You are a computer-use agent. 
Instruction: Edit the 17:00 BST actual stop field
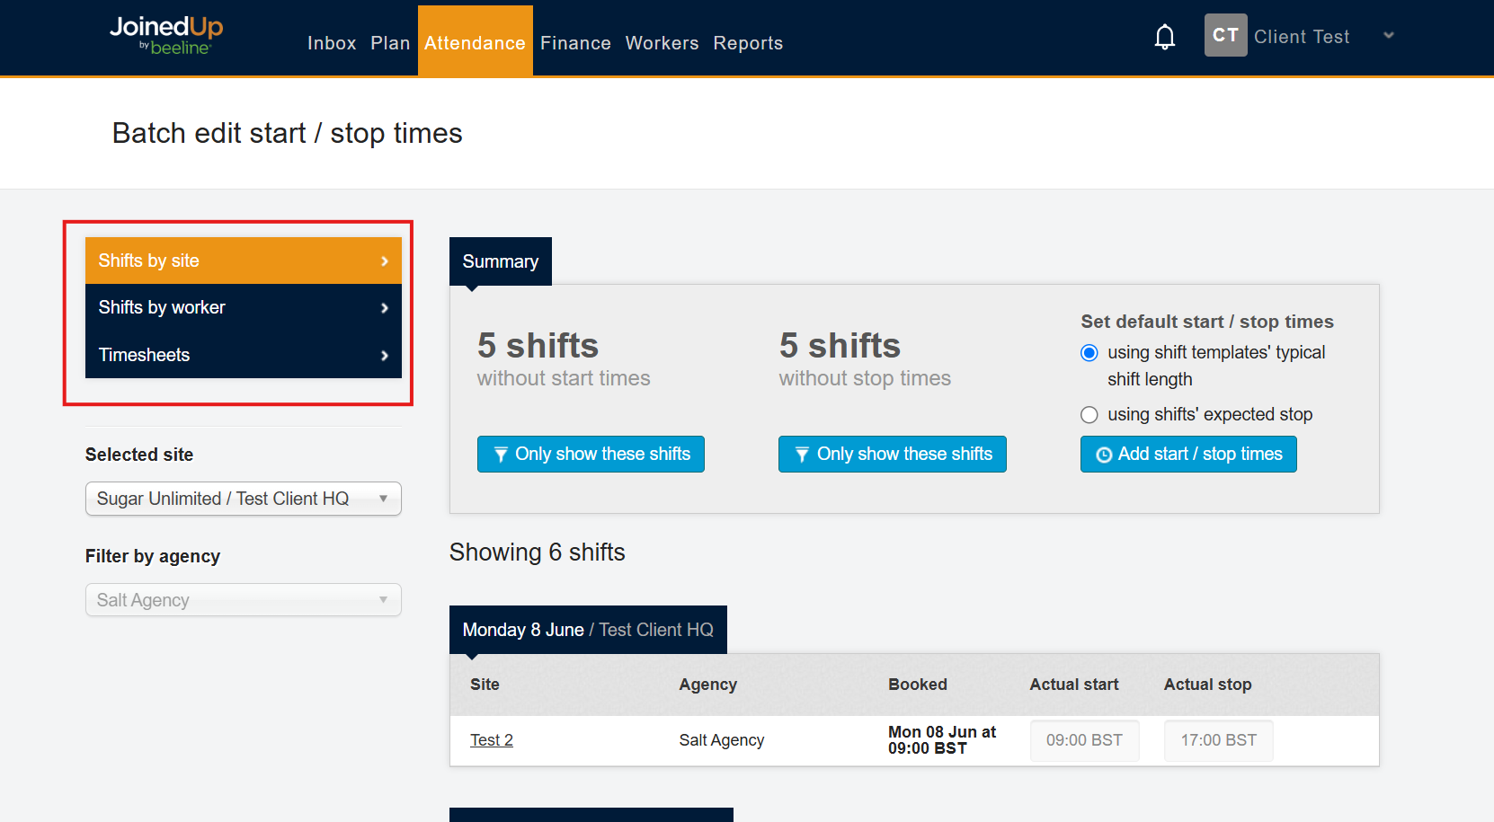tap(1218, 740)
